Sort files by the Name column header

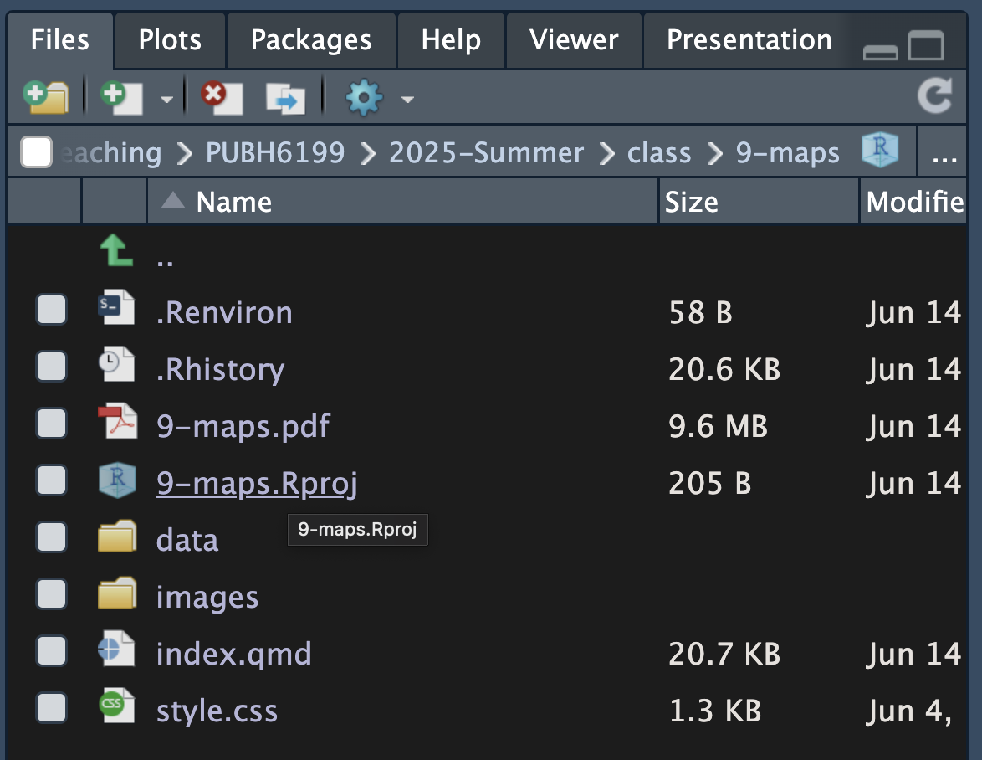234,202
